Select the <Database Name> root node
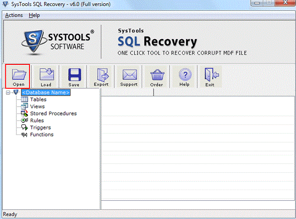 pyautogui.click(x=46, y=92)
